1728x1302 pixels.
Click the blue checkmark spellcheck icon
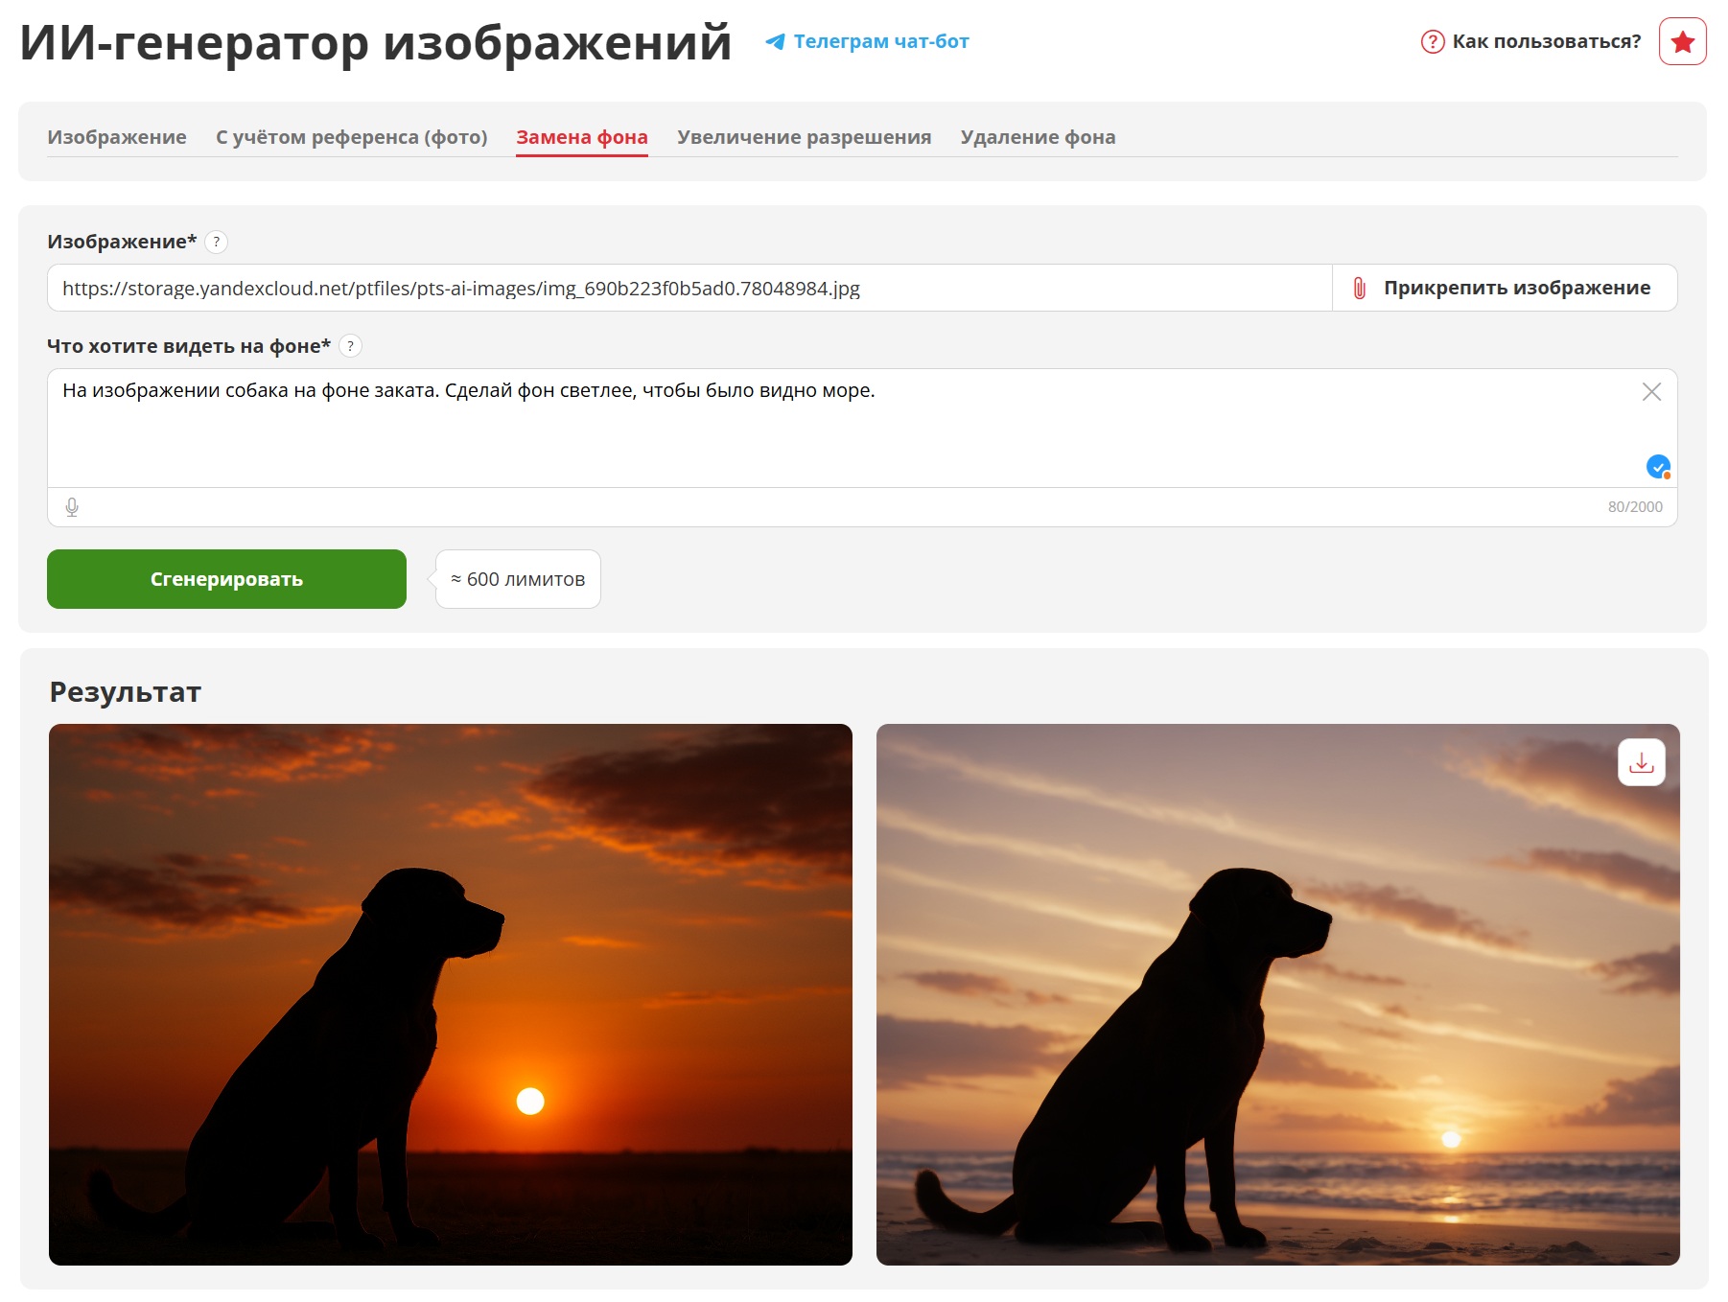(1657, 467)
